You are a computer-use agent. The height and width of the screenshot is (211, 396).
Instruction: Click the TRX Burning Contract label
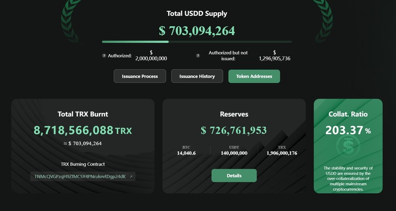83,164
